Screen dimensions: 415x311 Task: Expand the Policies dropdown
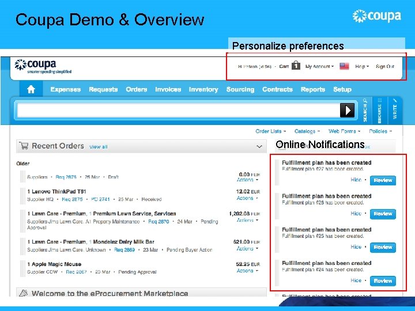[380, 131]
